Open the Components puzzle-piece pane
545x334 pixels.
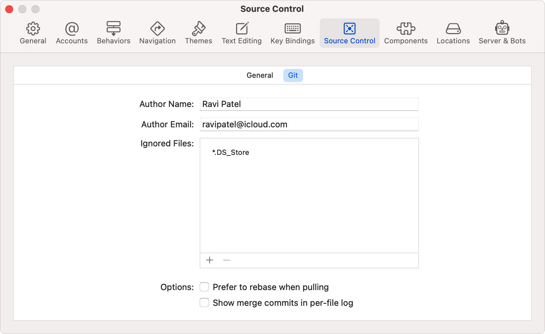click(x=406, y=29)
